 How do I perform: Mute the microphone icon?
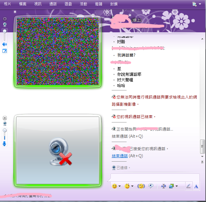4,144
